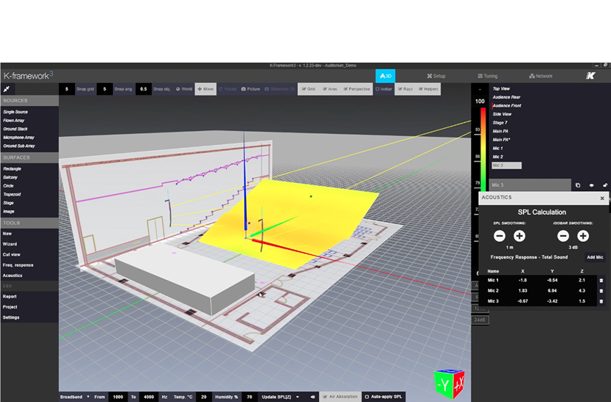This screenshot has height=402, width=611.
Task: Enable the Isobar checkbox
Action: pos(384,89)
